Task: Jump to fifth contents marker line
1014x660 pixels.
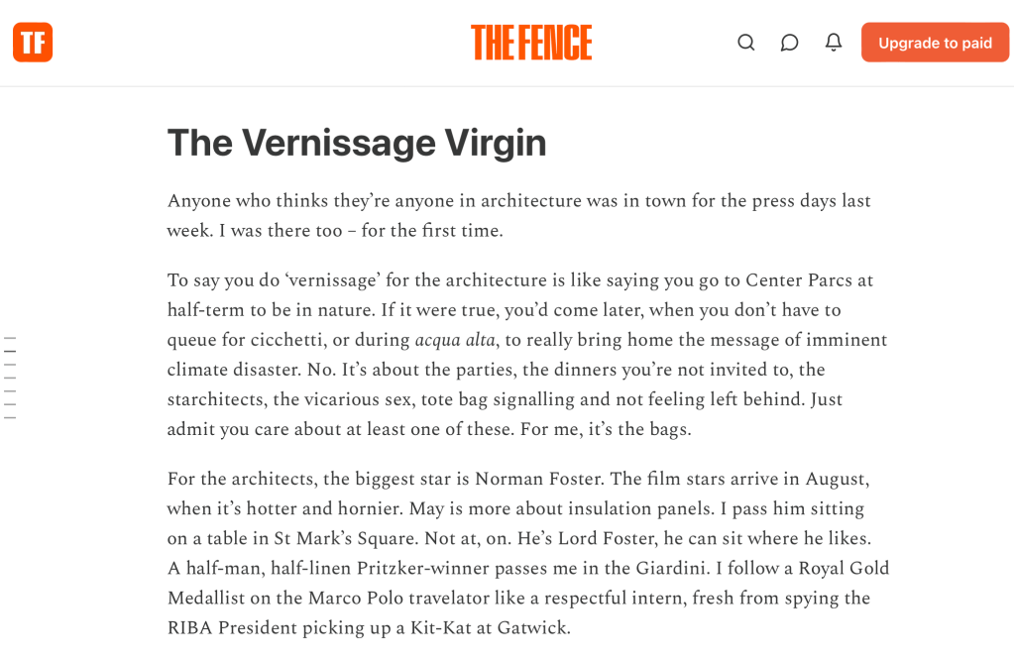Action: [10, 391]
